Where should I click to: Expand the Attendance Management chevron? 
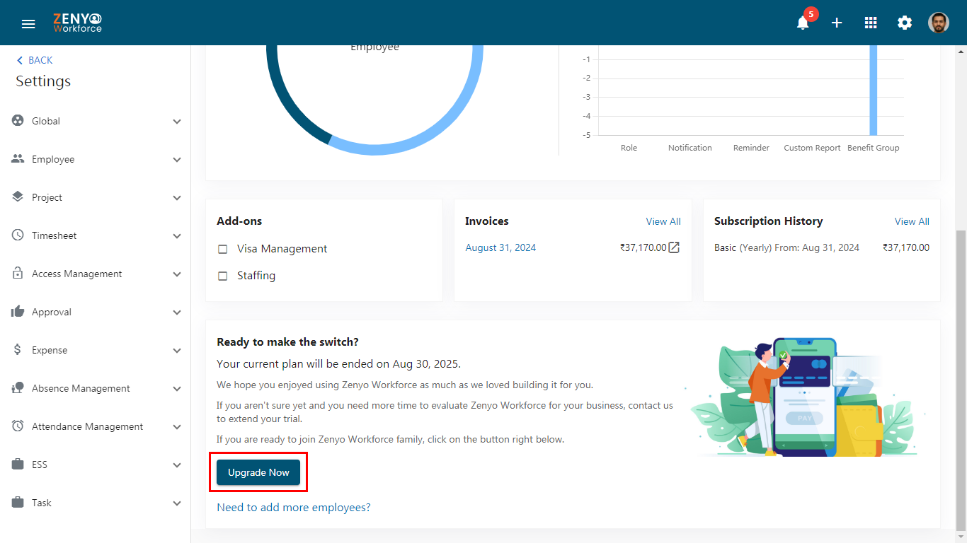(177, 427)
